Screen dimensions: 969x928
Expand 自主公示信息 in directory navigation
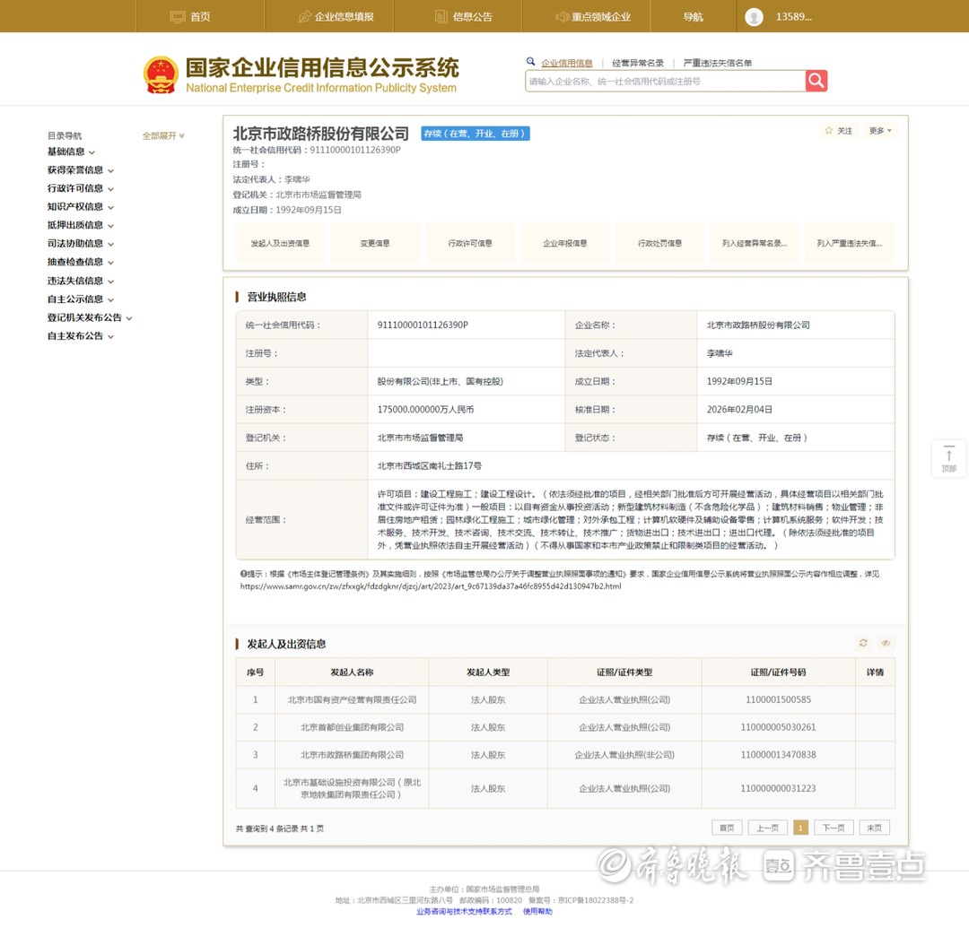[81, 299]
